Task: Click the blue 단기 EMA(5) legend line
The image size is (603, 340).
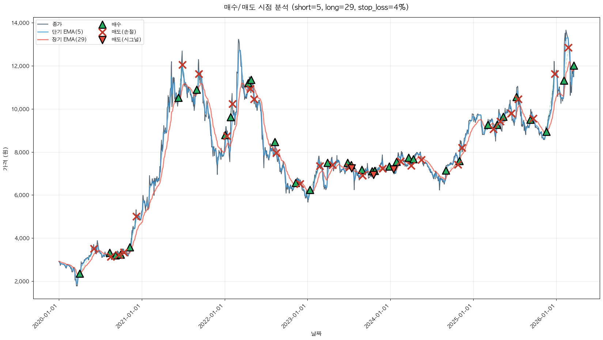Action: pyautogui.click(x=43, y=32)
